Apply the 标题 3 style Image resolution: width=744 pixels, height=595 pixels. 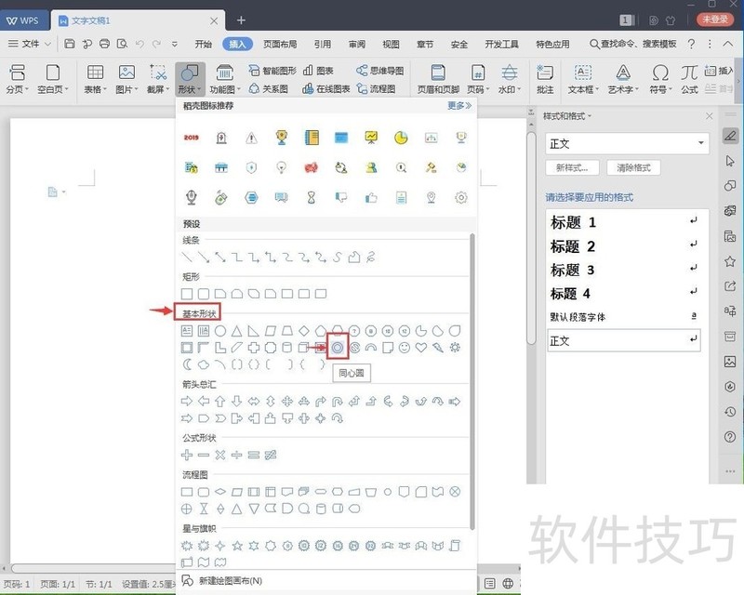click(x=623, y=270)
